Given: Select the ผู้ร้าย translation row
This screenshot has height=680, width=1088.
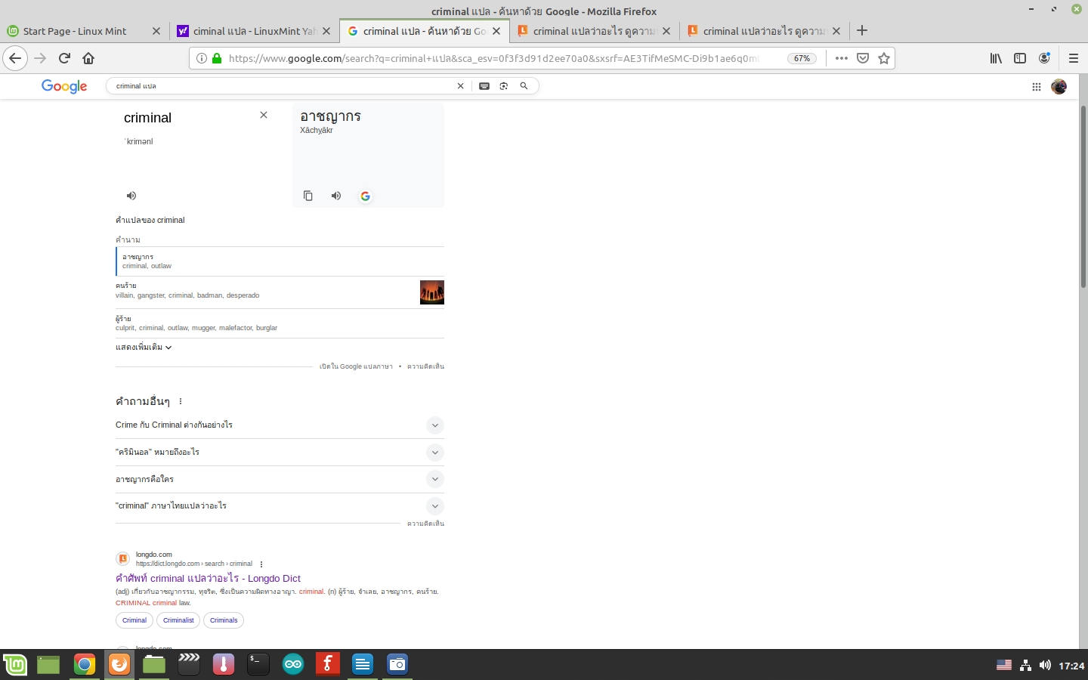Looking at the screenshot, I should (x=280, y=323).
